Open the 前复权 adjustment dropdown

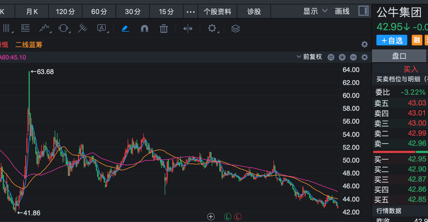[309, 57]
